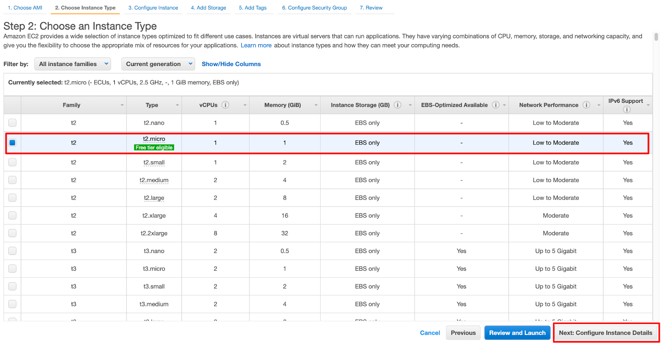661x345 pixels.
Task: Click the IPv6 Support info icon
Action: tap(627, 109)
